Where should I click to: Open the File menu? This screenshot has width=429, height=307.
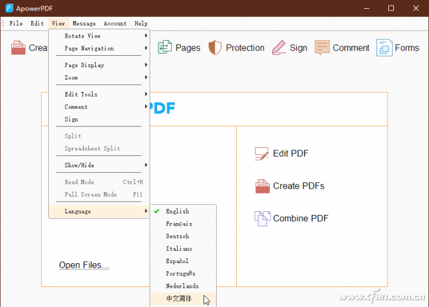click(16, 24)
